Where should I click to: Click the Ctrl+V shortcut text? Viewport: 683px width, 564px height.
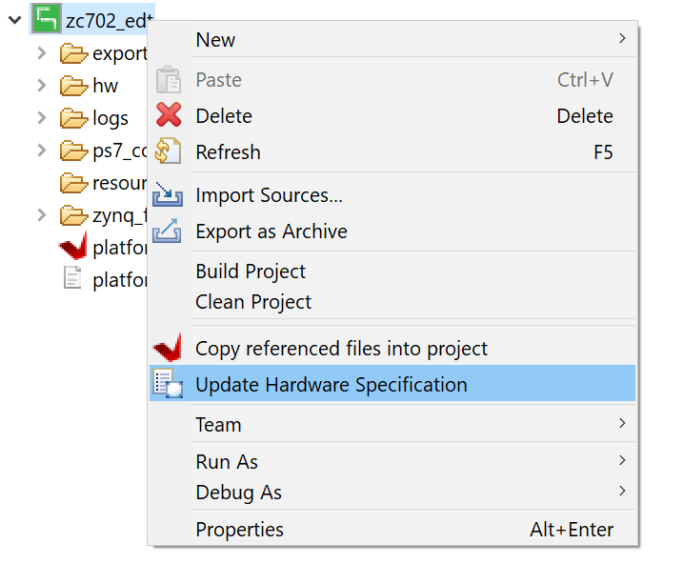coord(585,80)
